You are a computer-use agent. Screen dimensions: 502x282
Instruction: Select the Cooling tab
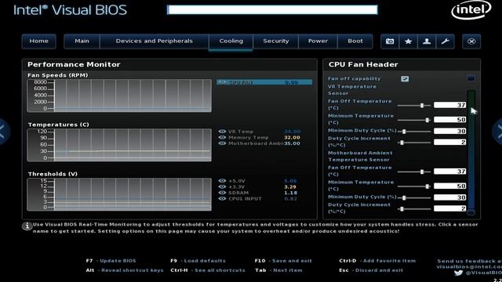[231, 42]
